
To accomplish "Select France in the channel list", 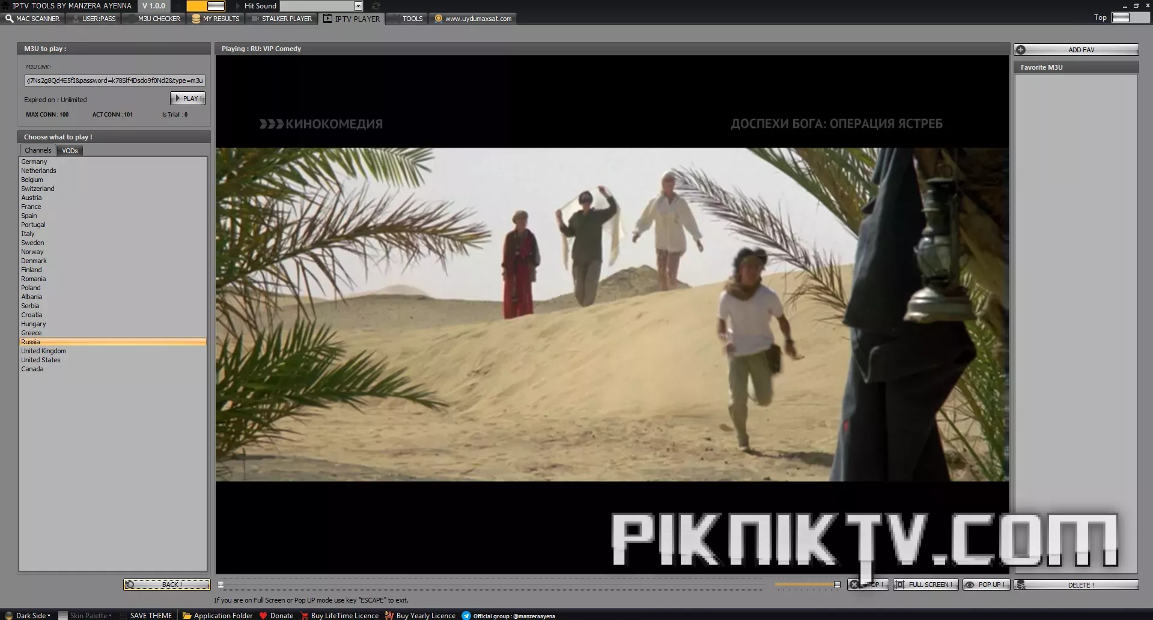I will [x=113, y=207].
